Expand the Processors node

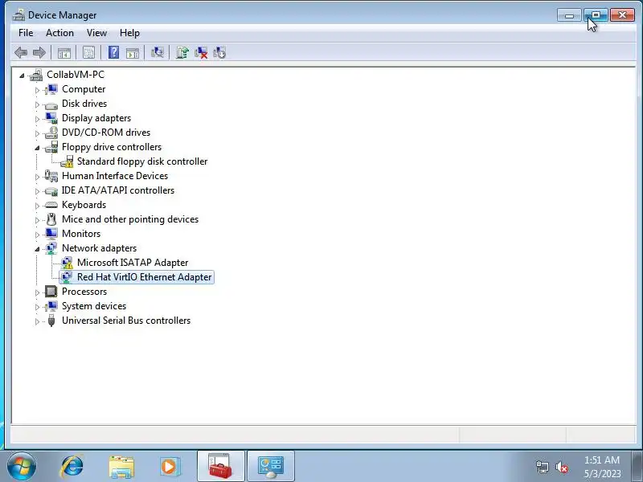[x=37, y=292]
